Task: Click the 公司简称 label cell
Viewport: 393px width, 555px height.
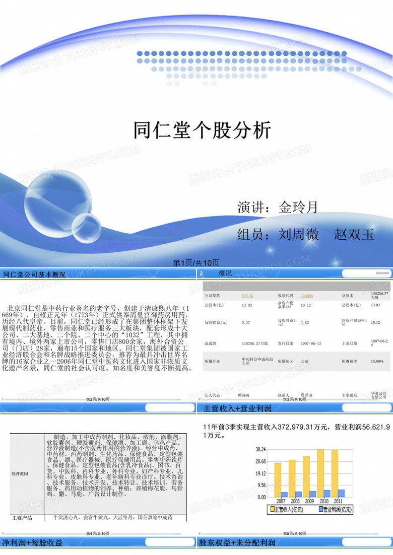Action: click(212, 296)
